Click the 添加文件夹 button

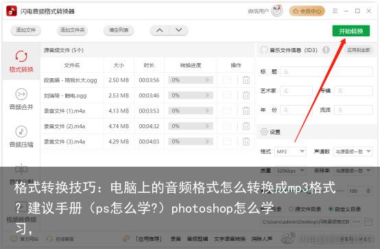[72, 30]
